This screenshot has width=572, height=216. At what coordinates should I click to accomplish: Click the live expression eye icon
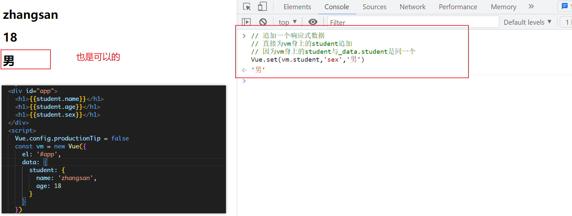point(313,22)
